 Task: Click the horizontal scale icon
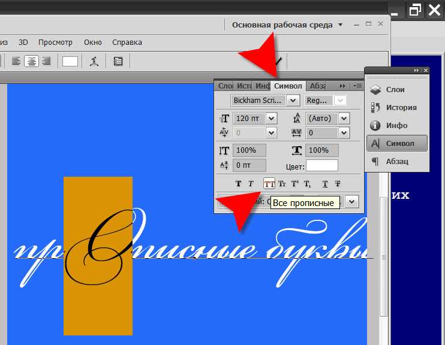[297, 150]
